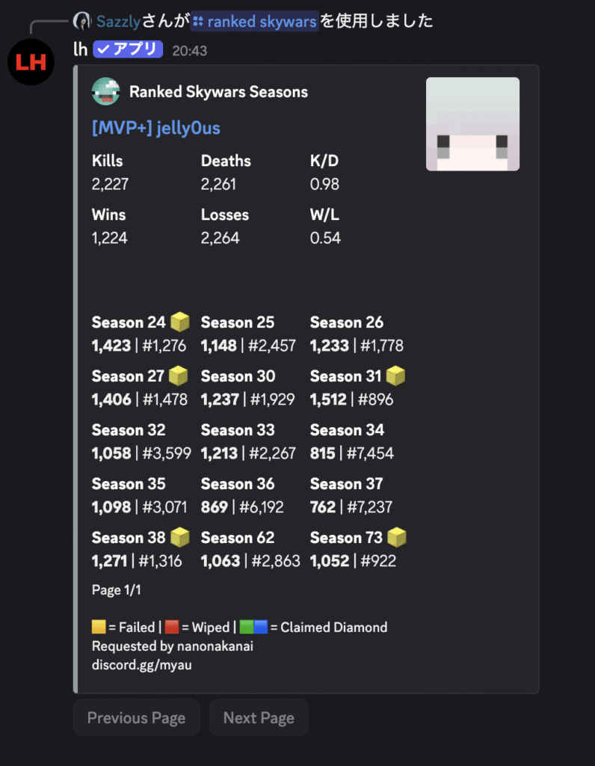Click the yellow Failed legend square

coord(99,627)
